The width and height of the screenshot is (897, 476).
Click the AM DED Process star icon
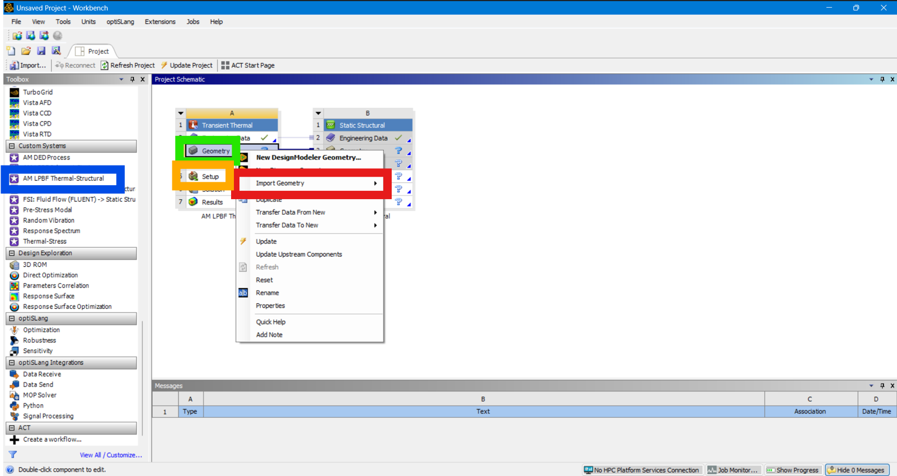(x=15, y=158)
